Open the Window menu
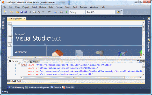The width and height of the screenshot is (152, 95). click(94, 7)
